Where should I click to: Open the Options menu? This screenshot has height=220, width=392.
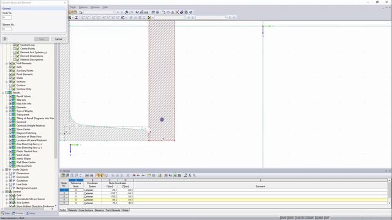(x=83, y=7)
